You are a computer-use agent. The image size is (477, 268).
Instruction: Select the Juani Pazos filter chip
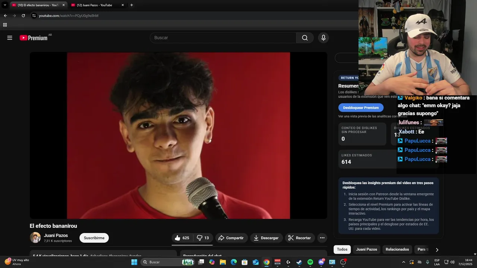366,249
